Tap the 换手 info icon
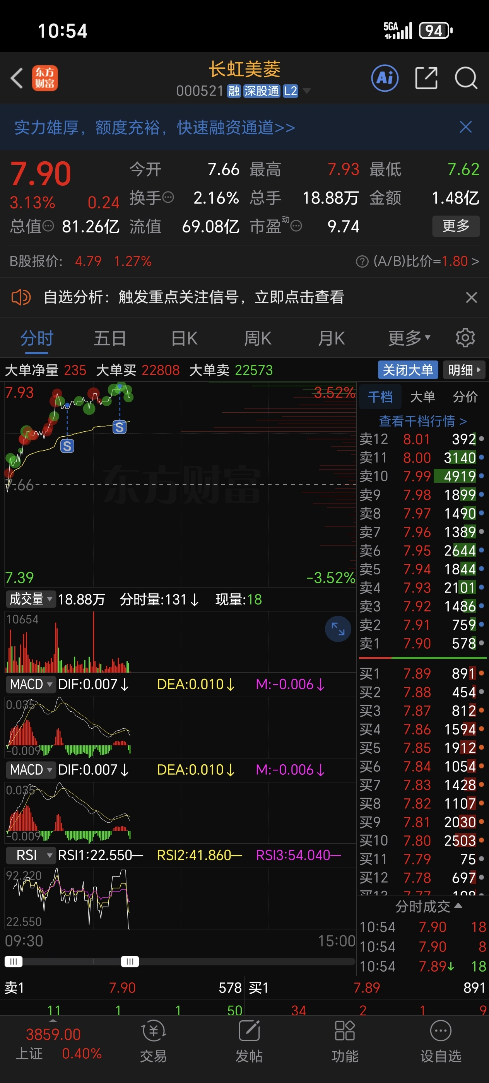This screenshot has width=489, height=1083. click(168, 198)
